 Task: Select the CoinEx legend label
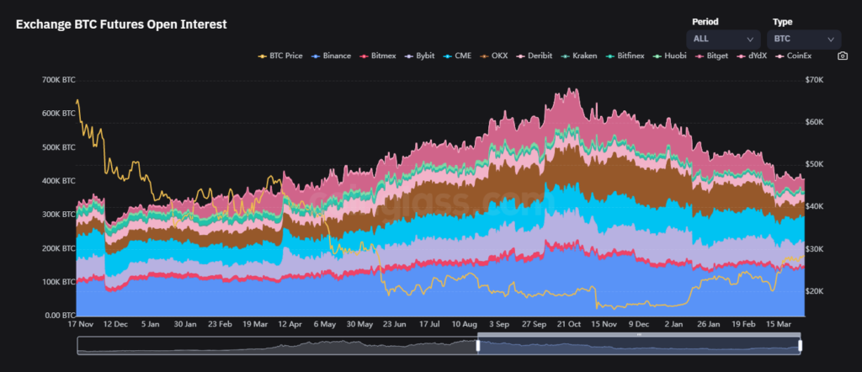point(799,56)
